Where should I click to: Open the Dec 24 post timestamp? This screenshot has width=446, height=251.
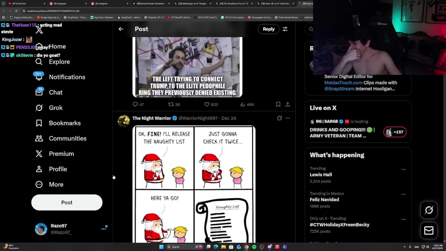[229, 118]
